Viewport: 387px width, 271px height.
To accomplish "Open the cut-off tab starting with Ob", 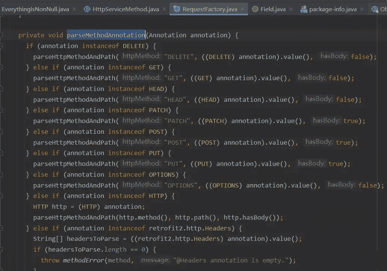I will pyautogui.click(x=379, y=9).
